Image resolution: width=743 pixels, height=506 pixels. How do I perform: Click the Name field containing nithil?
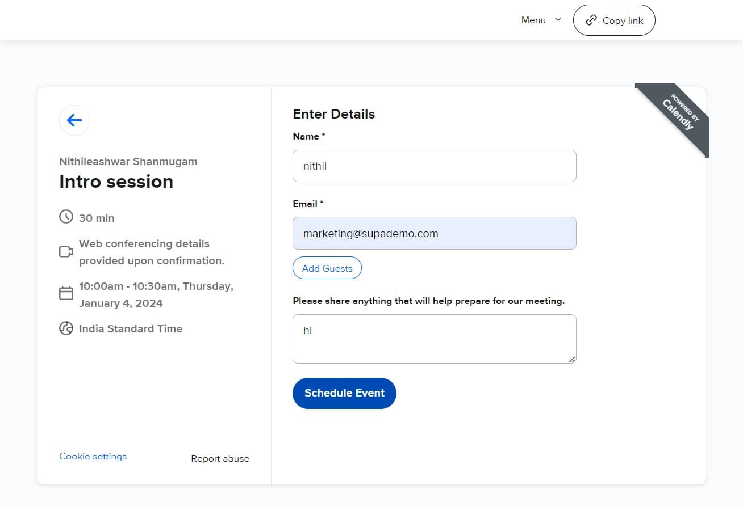[x=434, y=166]
